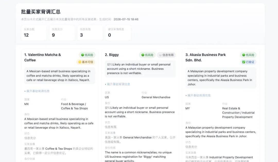Viewport: 278px width, 162px height.
Task: Click 信息充分 status value in Akasia details
Action: [191, 147]
